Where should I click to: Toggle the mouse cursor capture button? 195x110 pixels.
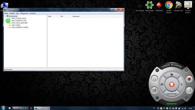coord(154,79)
